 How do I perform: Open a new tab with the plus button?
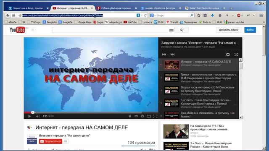click(x=231, y=8)
